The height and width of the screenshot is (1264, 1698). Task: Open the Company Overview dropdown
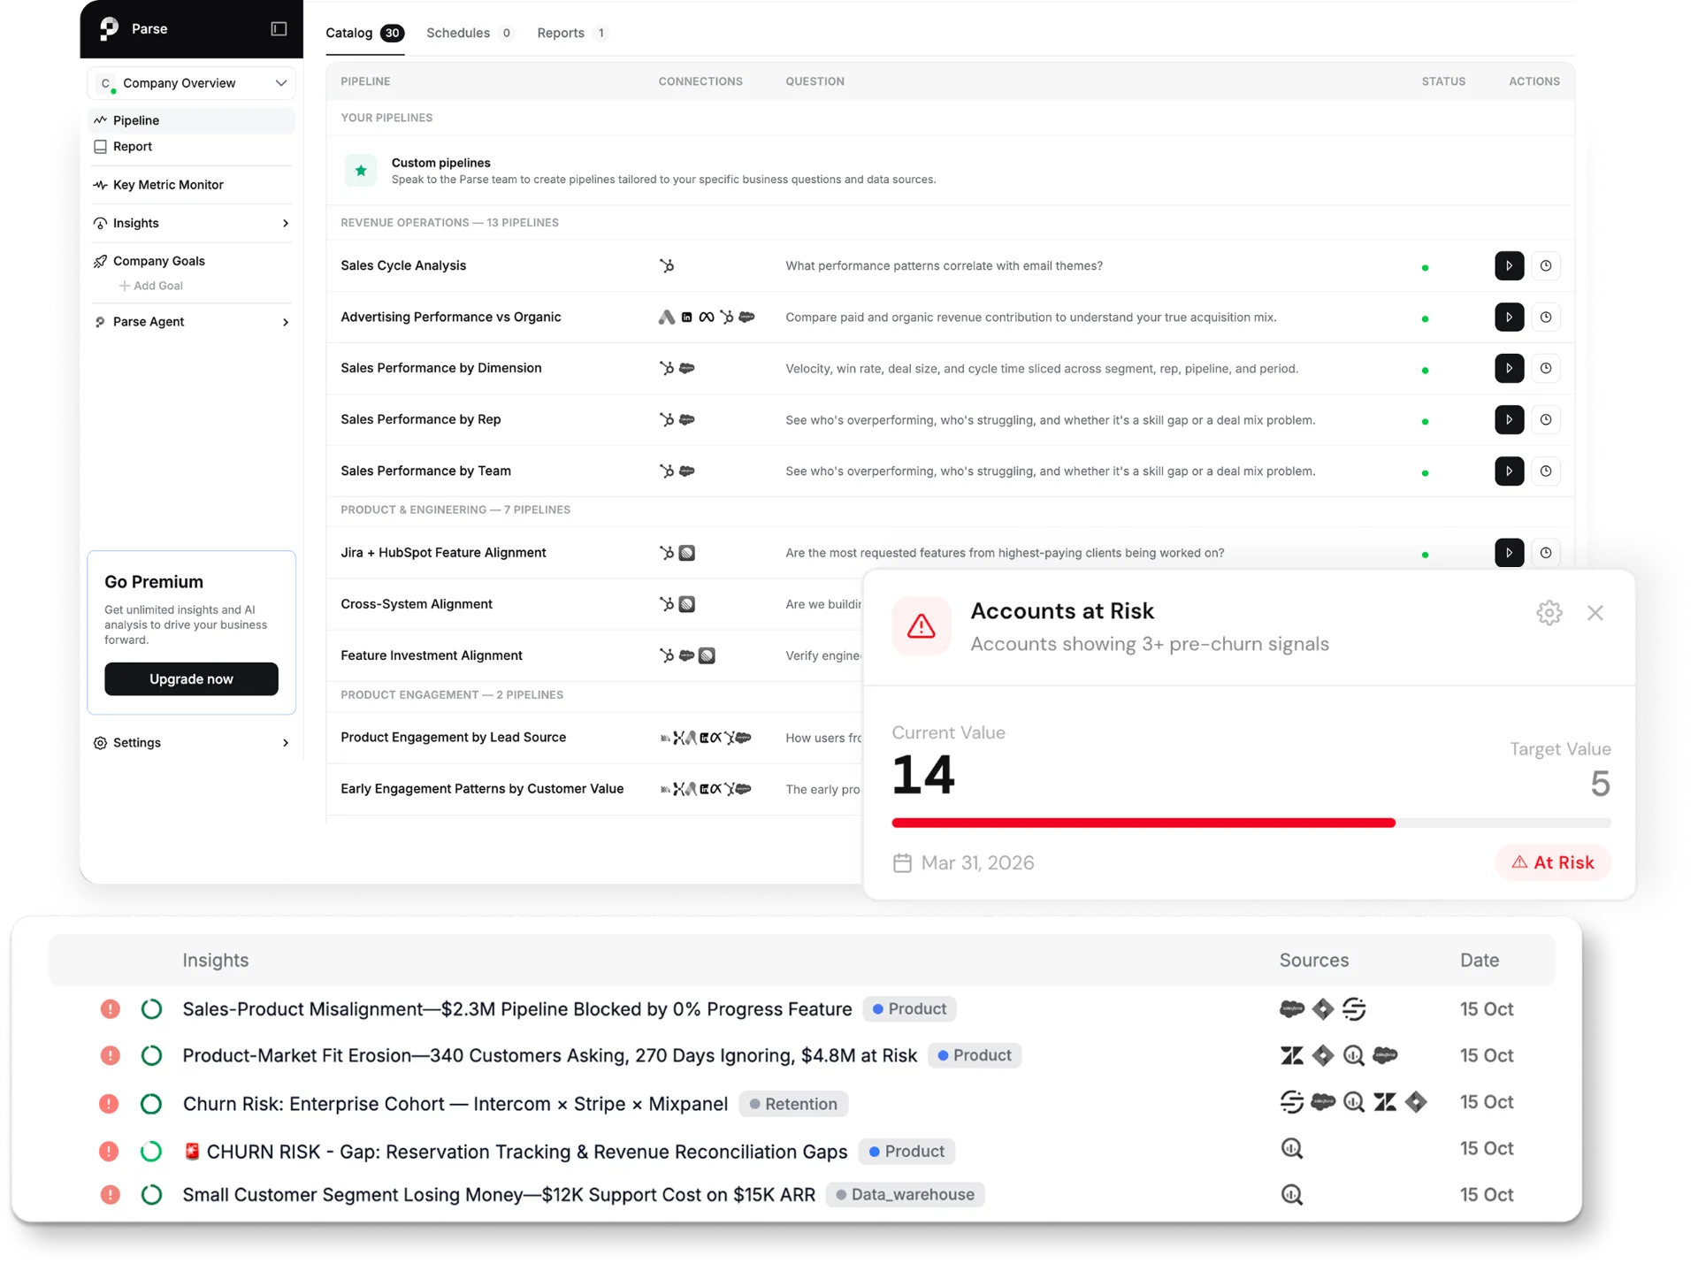click(x=192, y=82)
